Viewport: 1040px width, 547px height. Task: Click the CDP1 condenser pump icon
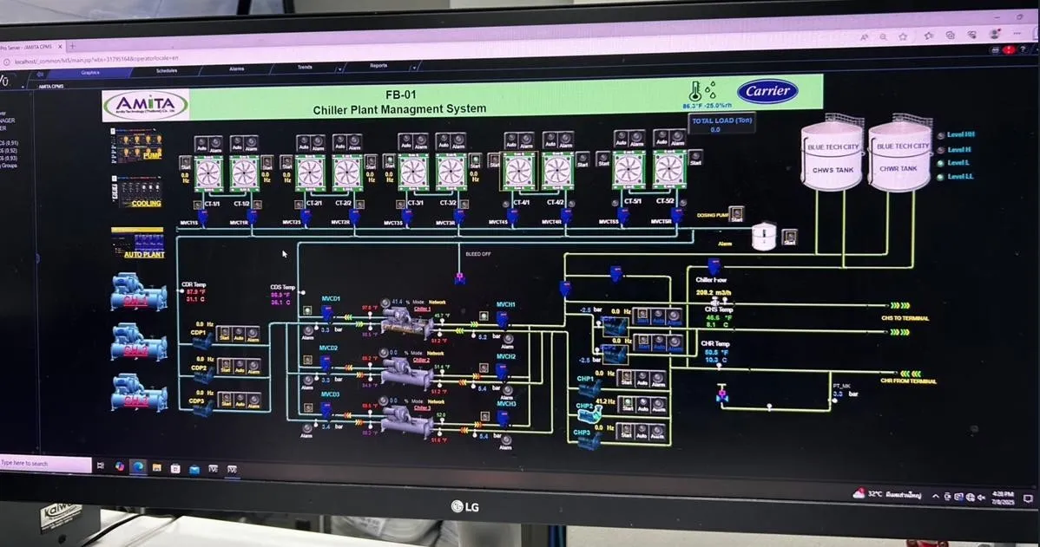[x=201, y=342]
